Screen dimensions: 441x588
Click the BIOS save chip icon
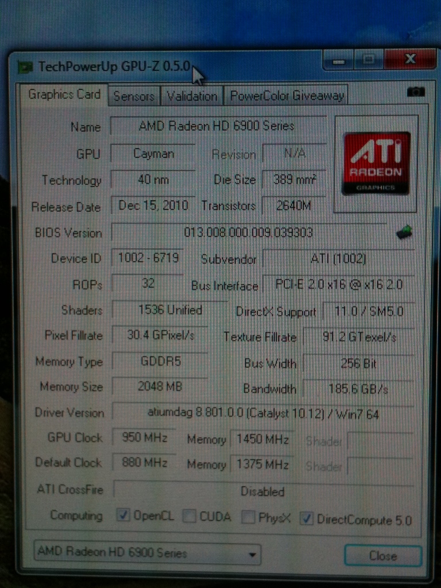tap(404, 233)
